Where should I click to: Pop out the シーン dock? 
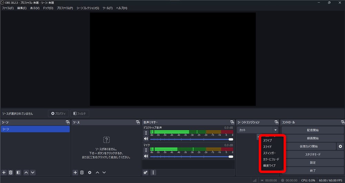(x=68, y=122)
